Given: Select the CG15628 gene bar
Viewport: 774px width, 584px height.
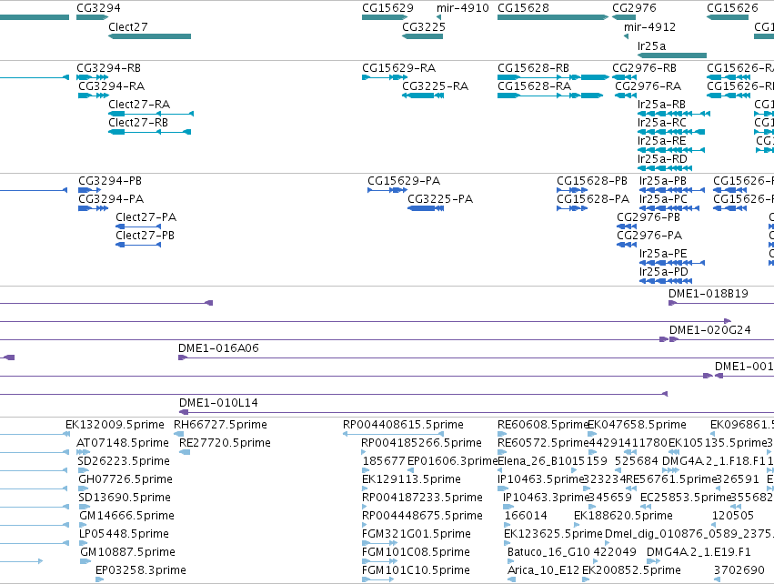Looking at the screenshot, I should pyautogui.click(x=553, y=17).
